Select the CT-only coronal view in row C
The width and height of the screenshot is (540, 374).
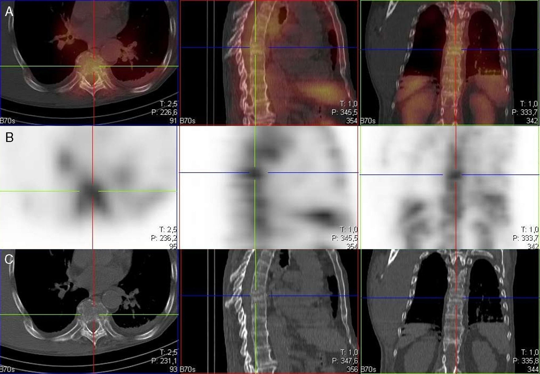pyautogui.click(x=450, y=312)
